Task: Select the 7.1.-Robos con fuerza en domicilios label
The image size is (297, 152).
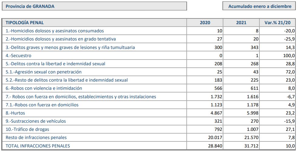Action: pyautogui.click(x=42, y=105)
